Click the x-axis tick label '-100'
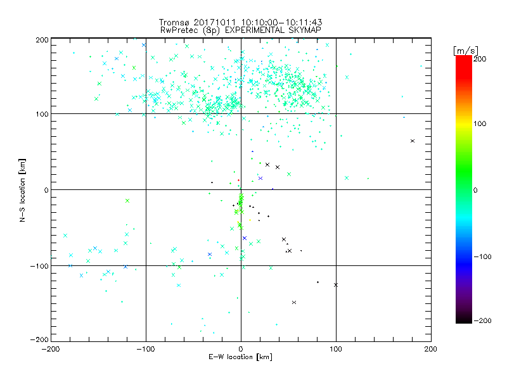 [146, 349]
